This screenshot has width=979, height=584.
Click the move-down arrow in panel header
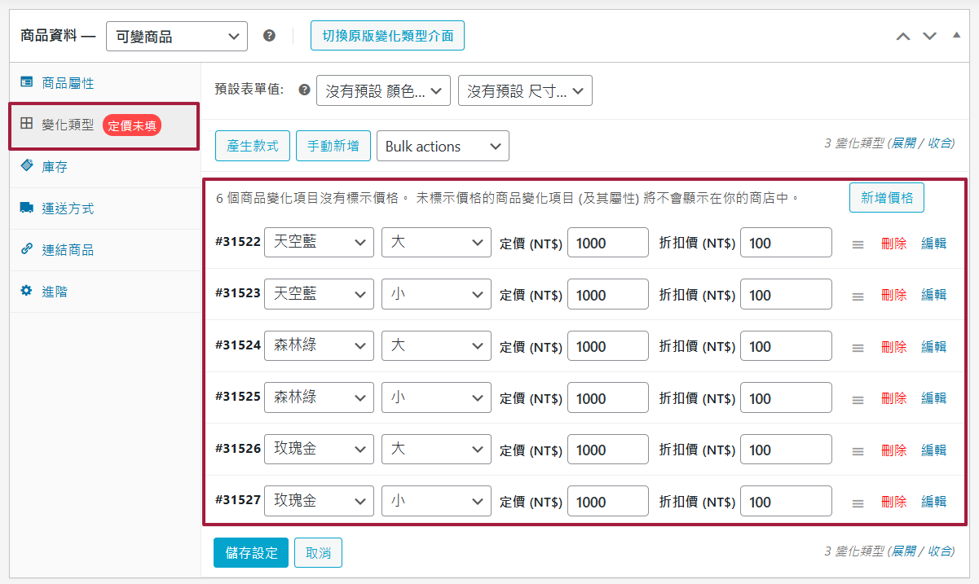pyautogui.click(x=929, y=36)
